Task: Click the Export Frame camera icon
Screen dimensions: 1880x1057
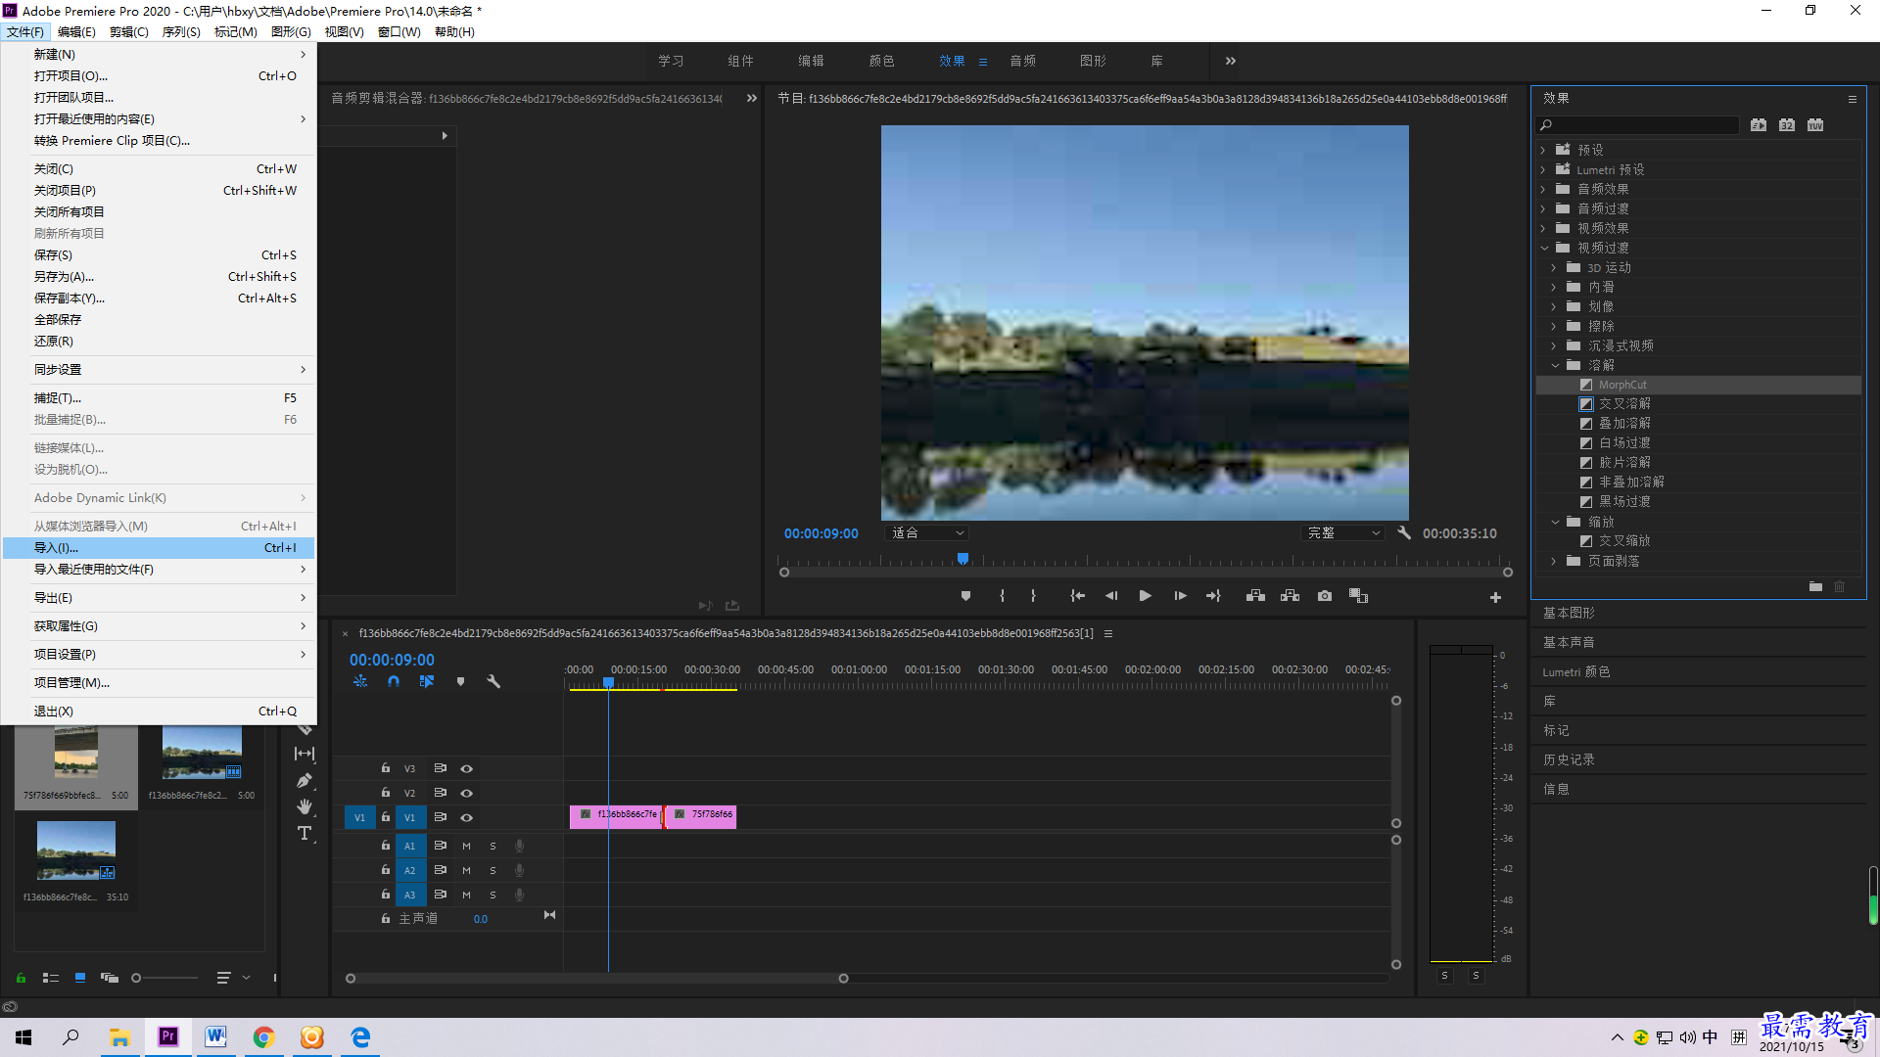Action: tap(1325, 596)
